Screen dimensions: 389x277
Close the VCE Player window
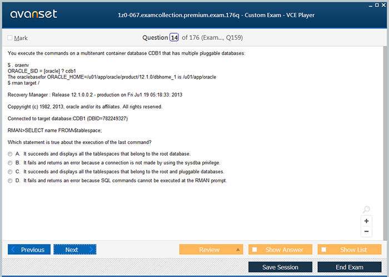pos(383,5)
